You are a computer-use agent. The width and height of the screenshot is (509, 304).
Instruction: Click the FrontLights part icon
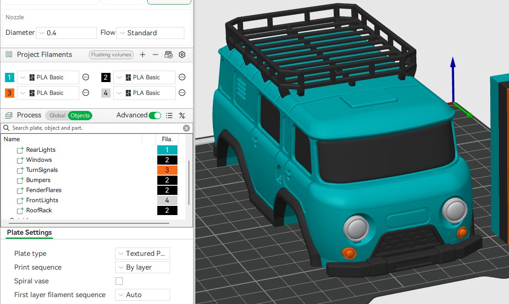[x=20, y=200]
